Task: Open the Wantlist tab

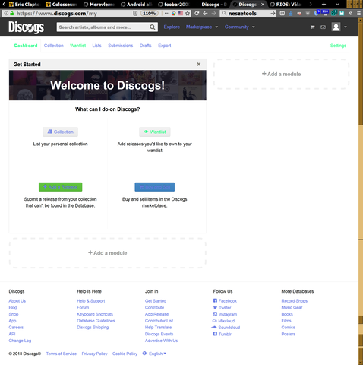Action: pos(78,46)
